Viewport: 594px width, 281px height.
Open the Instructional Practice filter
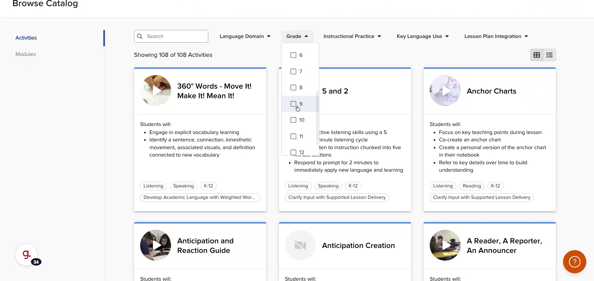pos(352,36)
